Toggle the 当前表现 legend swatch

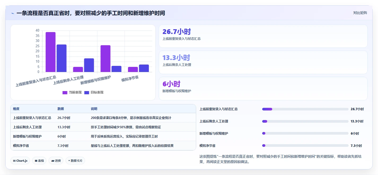pos(65,92)
